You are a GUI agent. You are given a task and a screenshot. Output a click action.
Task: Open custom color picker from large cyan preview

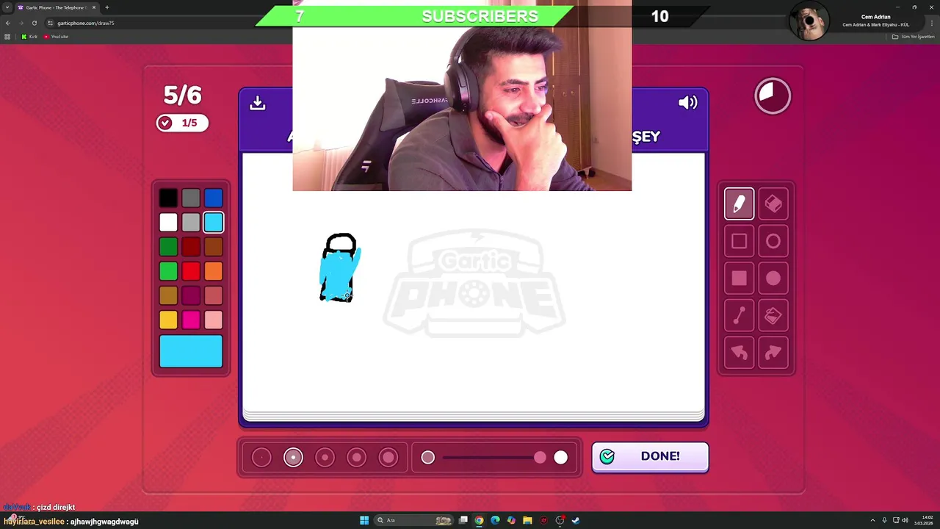coord(191,351)
